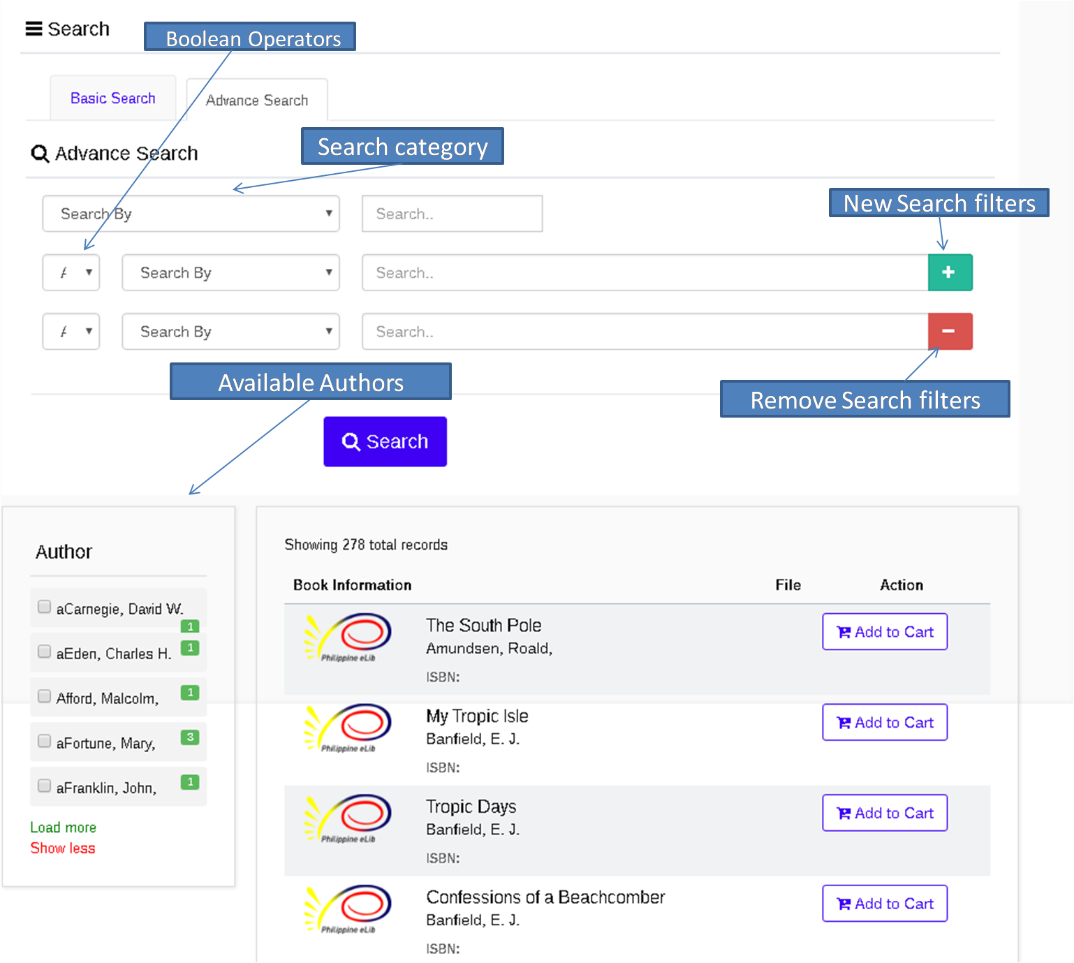Enable the aFranklin, John author filter
1074x963 pixels.
(x=45, y=786)
